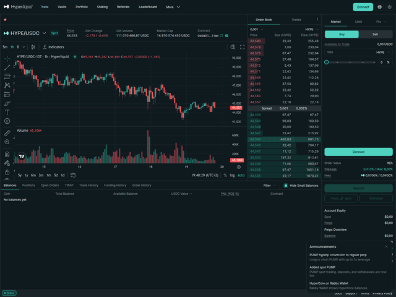Open the balances Filter dropdown
Screen dimensions: 396x297
270,186
